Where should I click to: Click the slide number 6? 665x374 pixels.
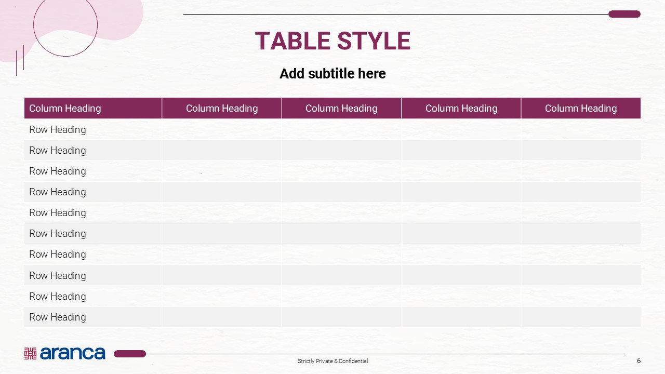639,361
